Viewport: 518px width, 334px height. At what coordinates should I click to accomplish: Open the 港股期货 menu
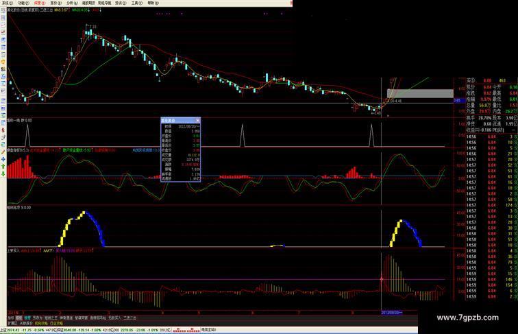click(x=88, y=3)
